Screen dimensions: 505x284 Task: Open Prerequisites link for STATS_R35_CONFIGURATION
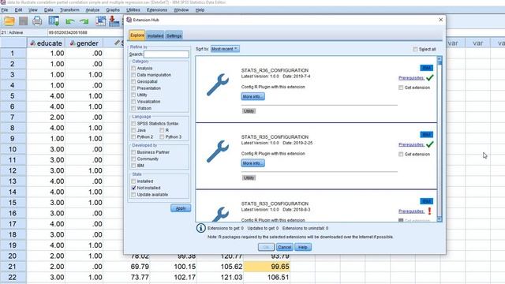pos(411,144)
